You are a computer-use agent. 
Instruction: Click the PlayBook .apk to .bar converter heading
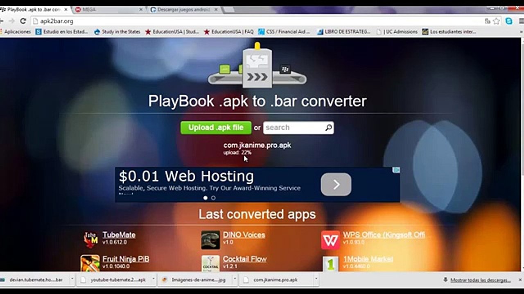[257, 101]
